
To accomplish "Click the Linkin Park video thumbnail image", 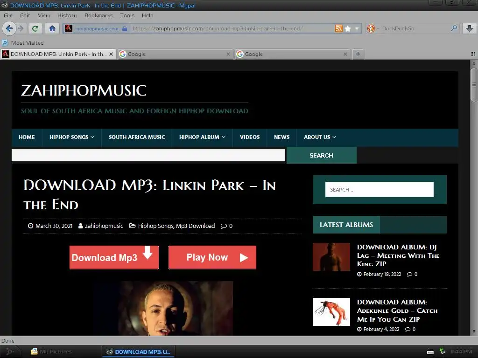I will 163,308.
